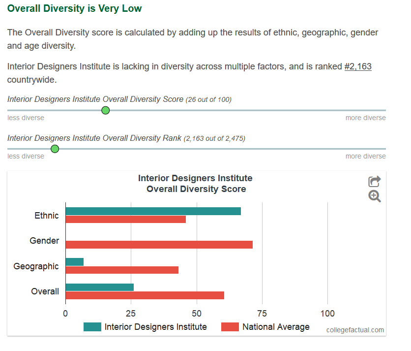
Task: Toggle National Average legend swatch
Action: coord(230,327)
